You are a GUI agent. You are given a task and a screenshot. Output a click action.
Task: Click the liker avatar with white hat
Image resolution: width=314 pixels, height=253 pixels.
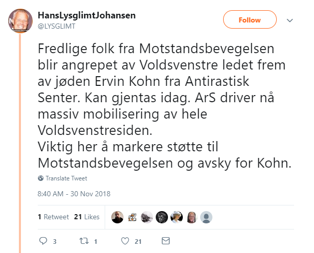[177, 217]
